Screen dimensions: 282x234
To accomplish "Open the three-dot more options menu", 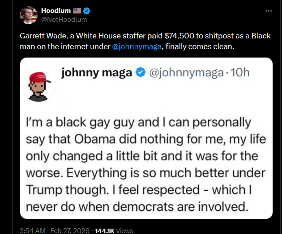I will tap(269, 11).
